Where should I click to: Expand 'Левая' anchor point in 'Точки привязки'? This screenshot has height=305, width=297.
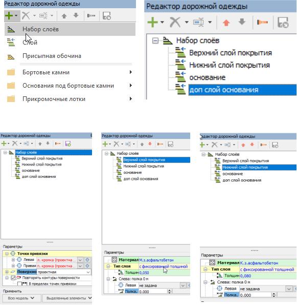click(13, 260)
